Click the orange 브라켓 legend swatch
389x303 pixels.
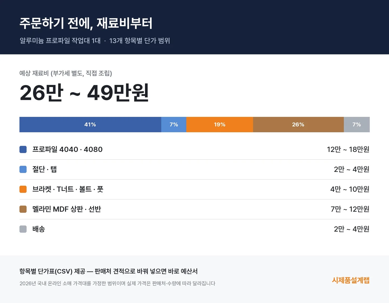23,189
